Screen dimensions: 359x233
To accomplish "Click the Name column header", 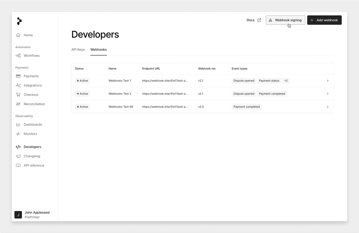I will (113, 69).
